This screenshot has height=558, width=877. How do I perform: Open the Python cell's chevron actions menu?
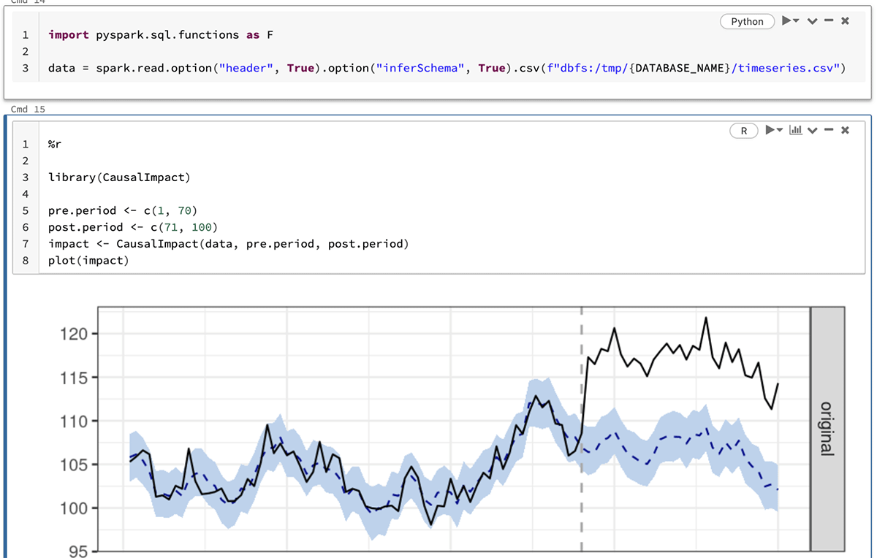click(x=812, y=21)
